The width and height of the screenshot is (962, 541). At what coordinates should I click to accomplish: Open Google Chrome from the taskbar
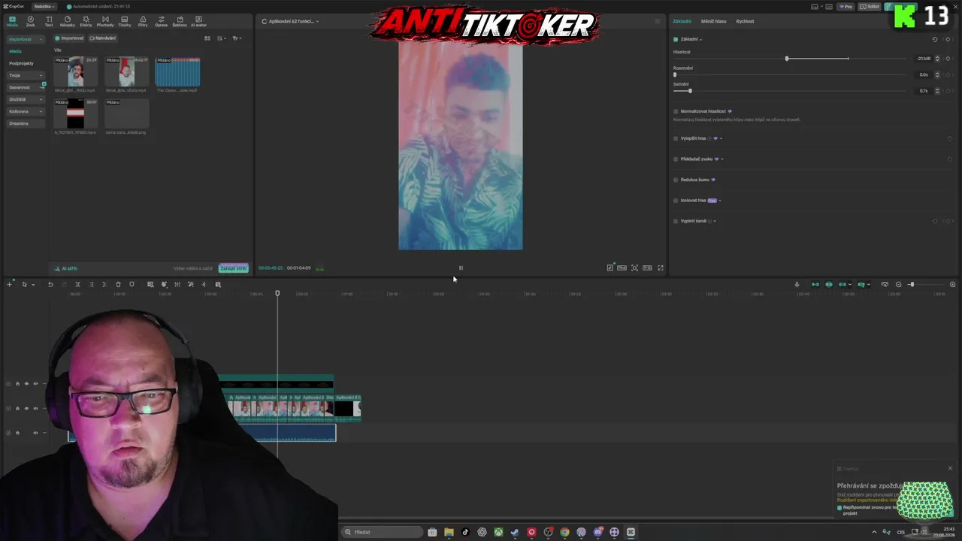[x=564, y=532]
